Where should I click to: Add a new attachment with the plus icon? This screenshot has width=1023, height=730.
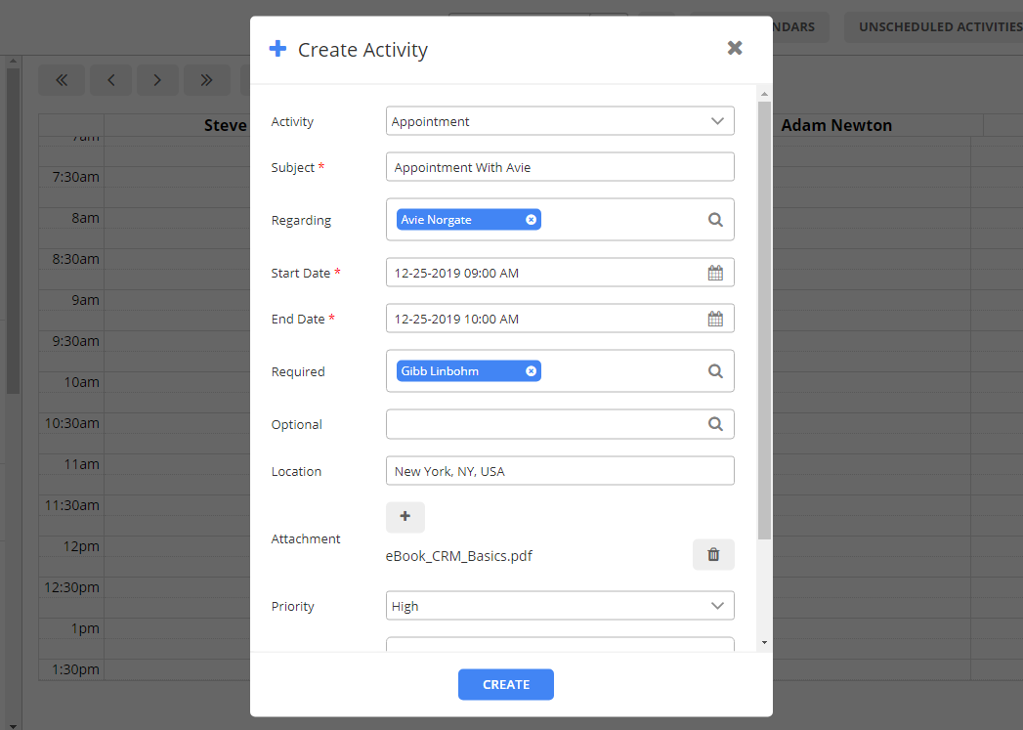point(405,517)
